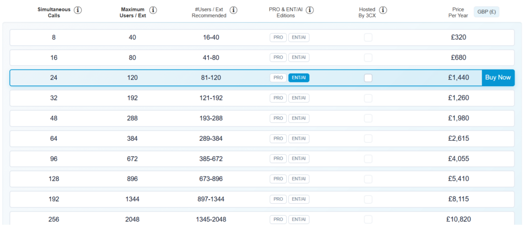The width and height of the screenshot is (529, 225).
Task: Tick Hosted By 3CX checkbox in 24 calls row
Action: 368,78
